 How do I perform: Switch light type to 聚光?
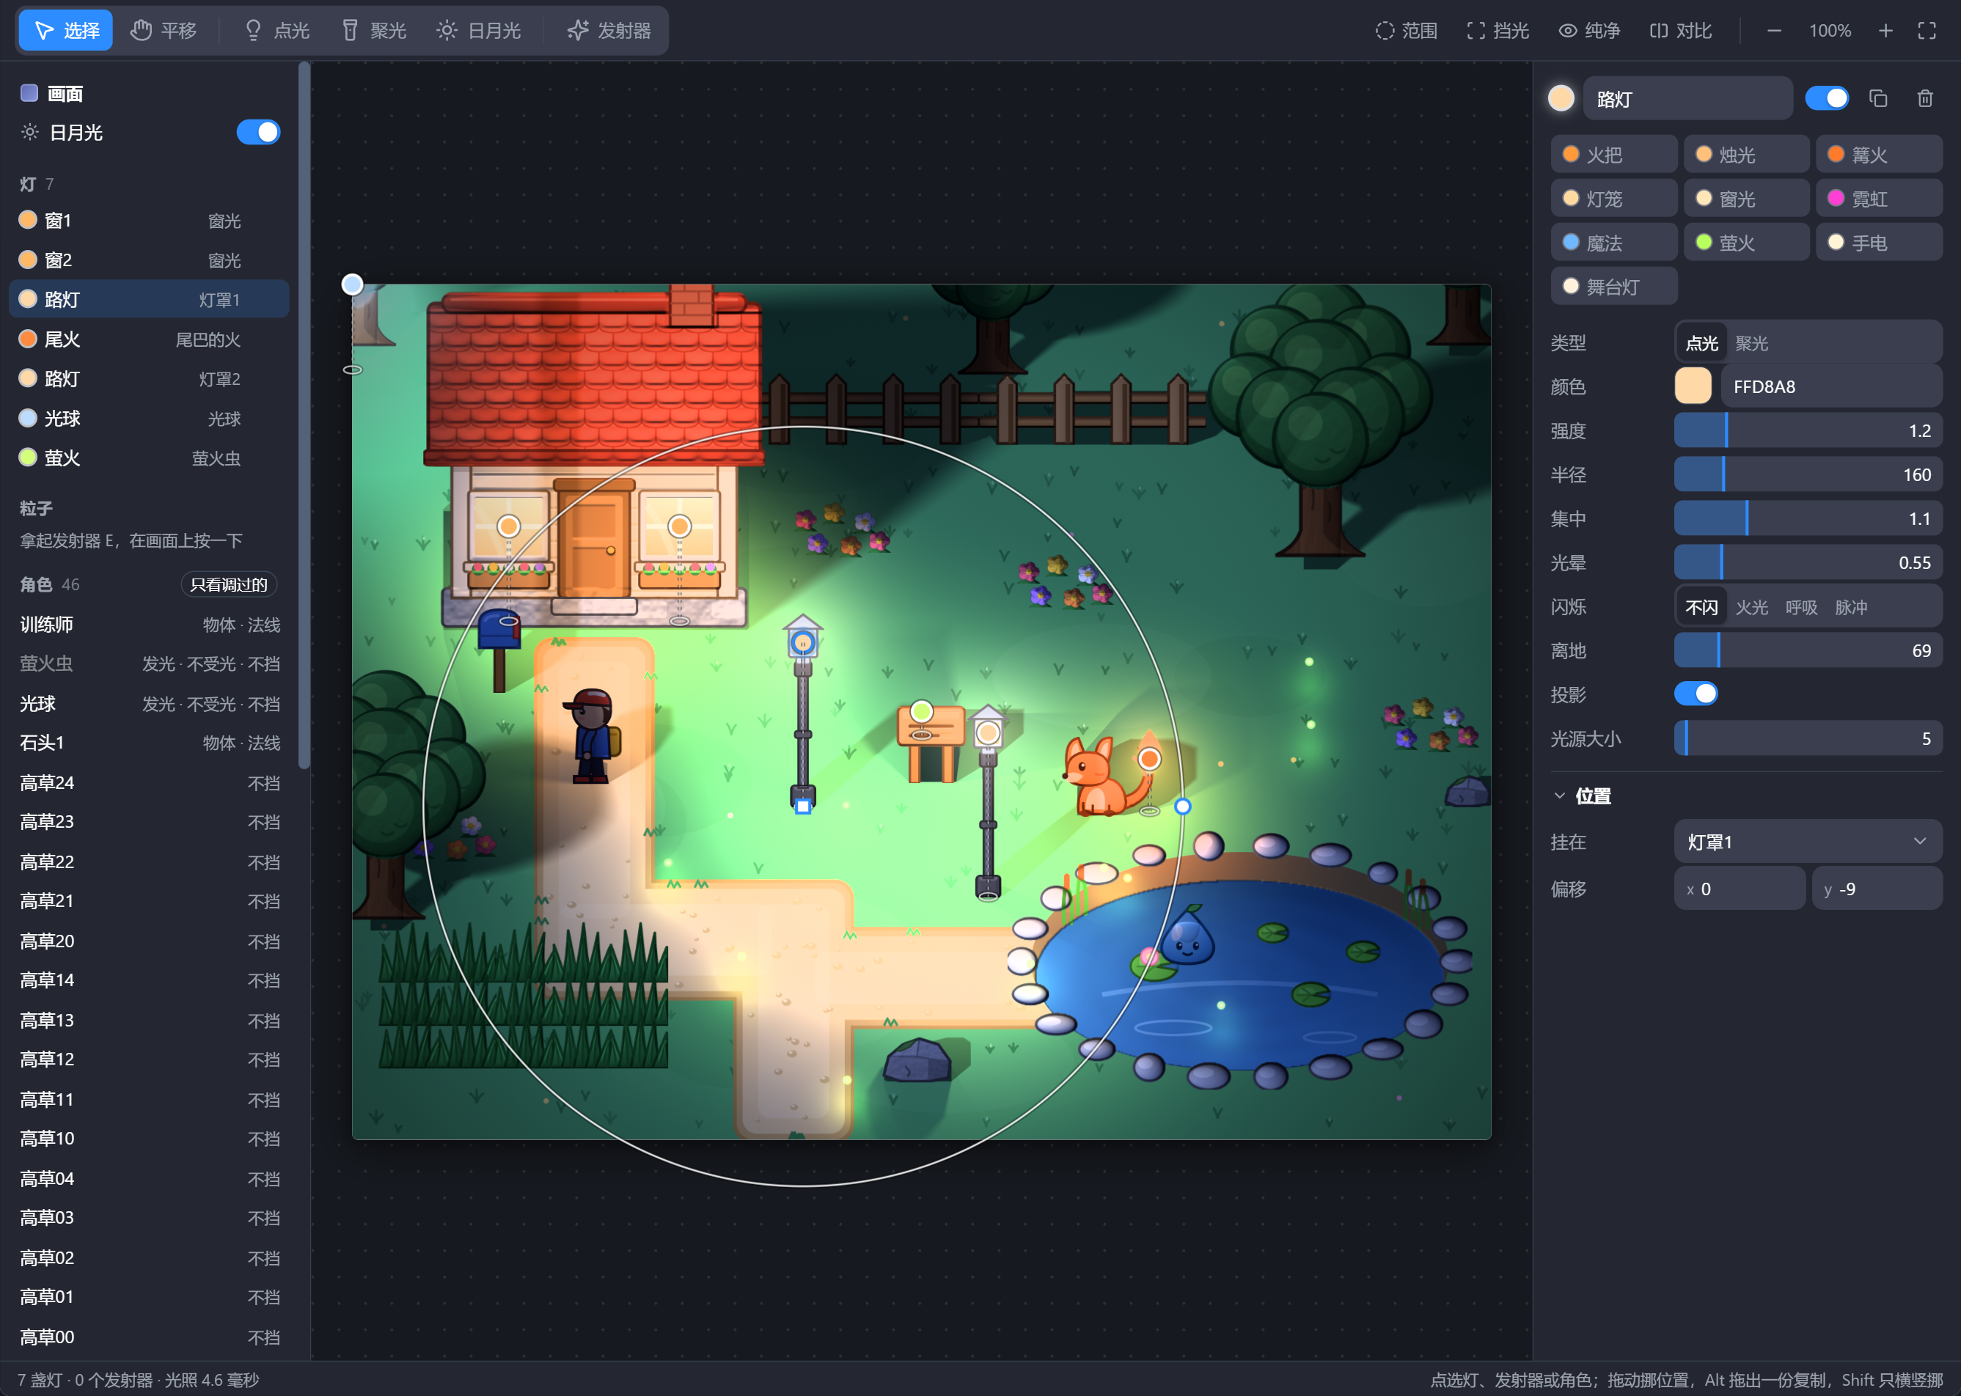click(x=1751, y=343)
